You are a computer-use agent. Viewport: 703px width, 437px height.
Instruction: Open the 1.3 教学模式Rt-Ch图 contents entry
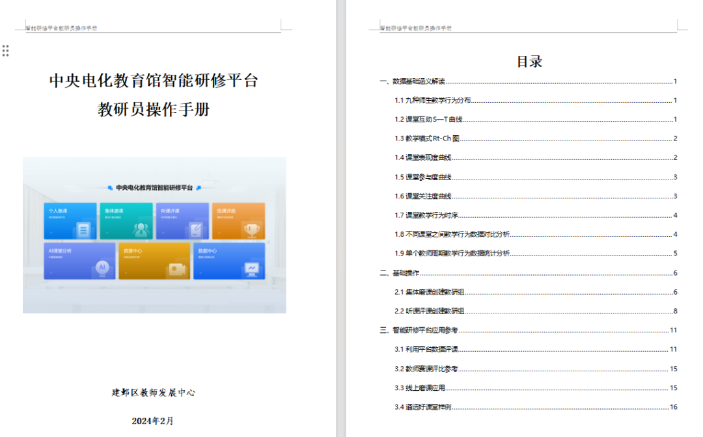tap(427, 139)
